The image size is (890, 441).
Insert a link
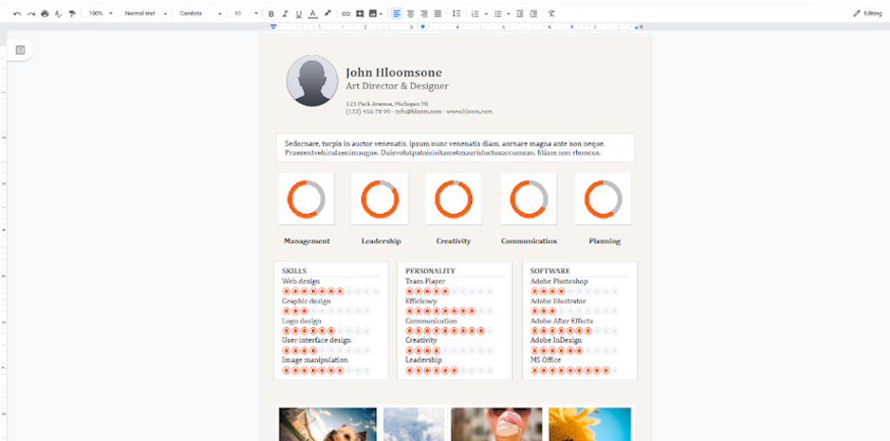pyautogui.click(x=346, y=14)
